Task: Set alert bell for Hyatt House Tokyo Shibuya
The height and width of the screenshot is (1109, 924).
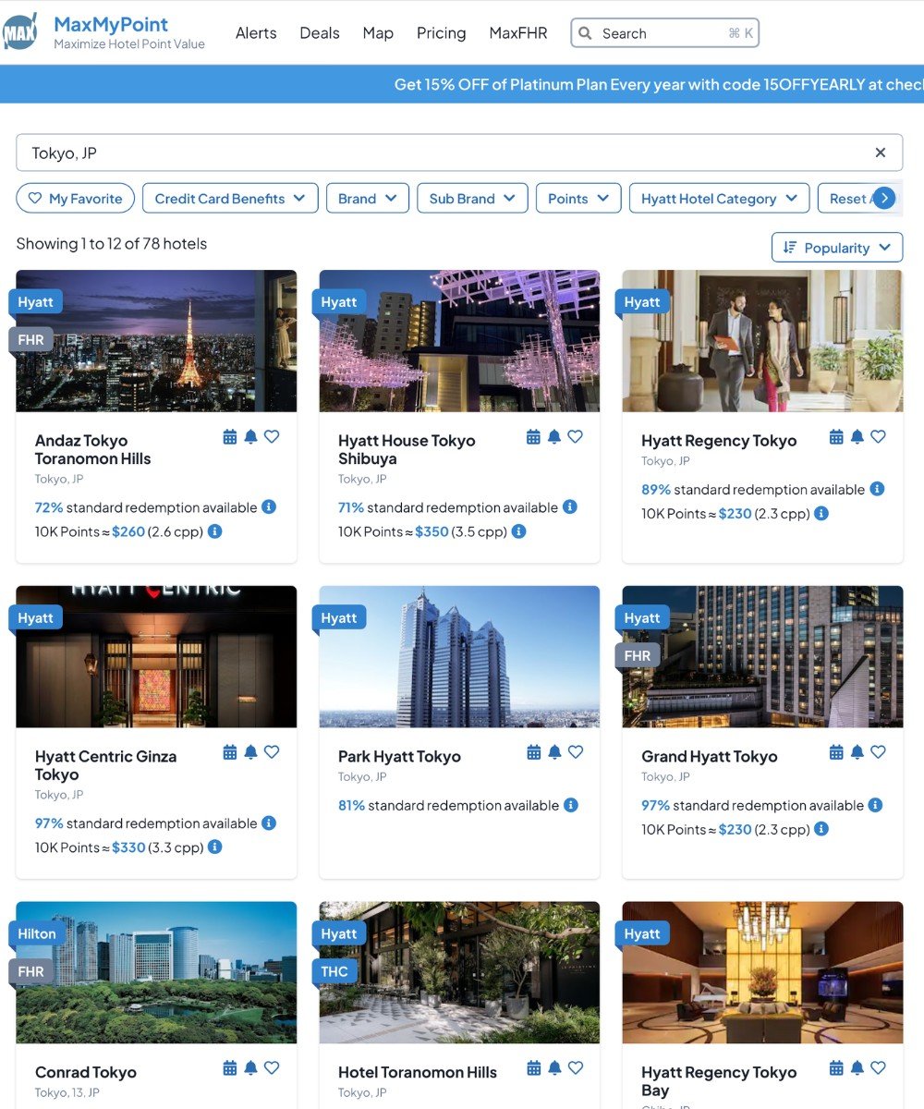Action: 554,437
